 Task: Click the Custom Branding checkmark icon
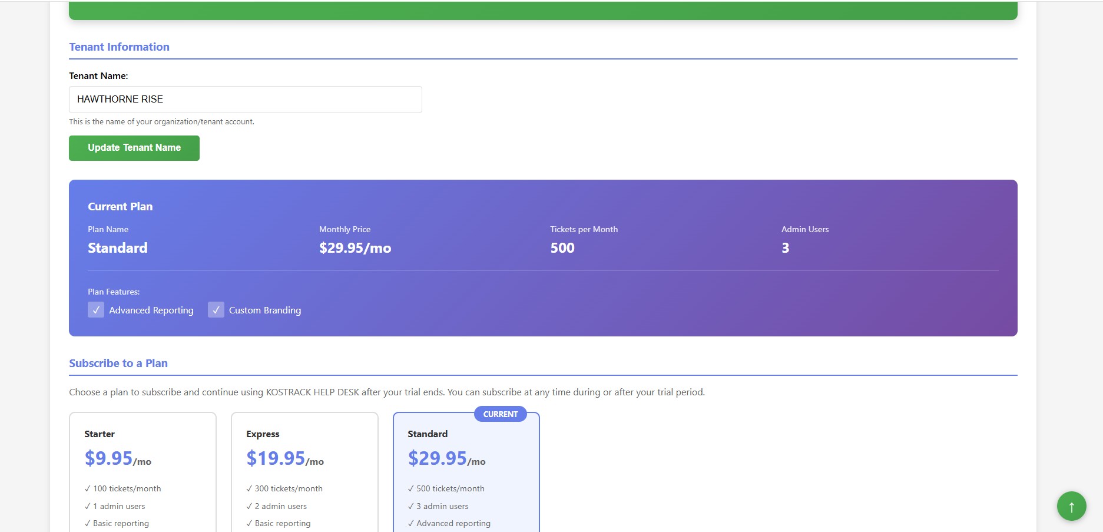pos(216,309)
